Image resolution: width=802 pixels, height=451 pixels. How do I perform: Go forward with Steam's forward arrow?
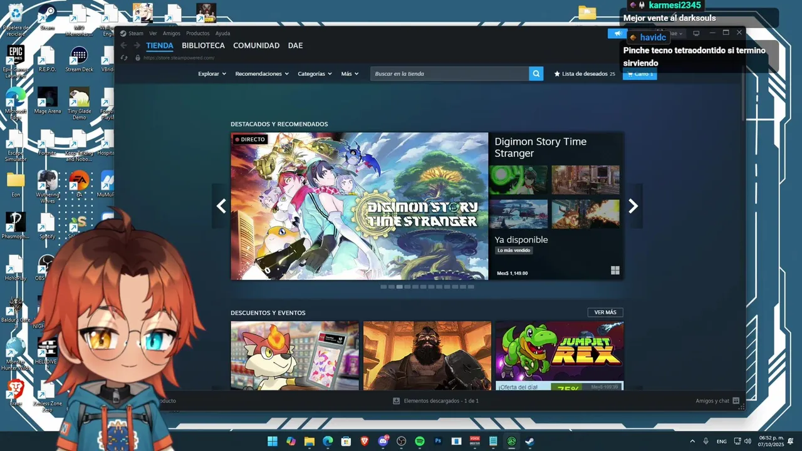137,46
